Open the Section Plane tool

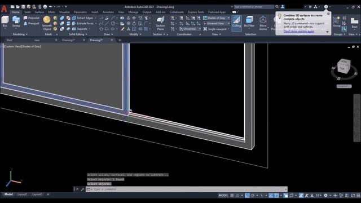160,23
